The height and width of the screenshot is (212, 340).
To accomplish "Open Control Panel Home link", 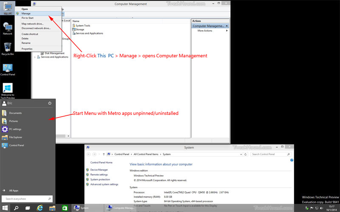I will [101, 162].
